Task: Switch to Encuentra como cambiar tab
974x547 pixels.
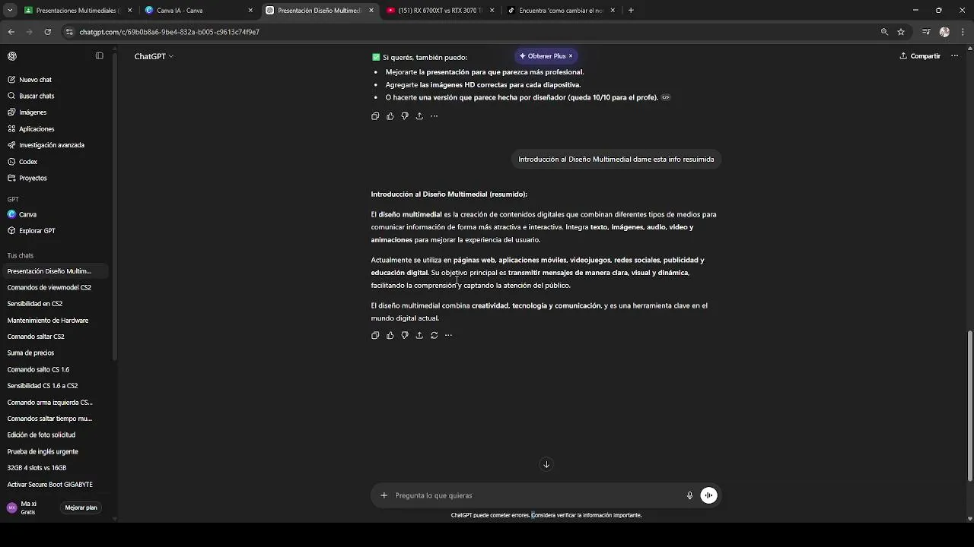Action: pyautogui.click(x=562, y=11)
